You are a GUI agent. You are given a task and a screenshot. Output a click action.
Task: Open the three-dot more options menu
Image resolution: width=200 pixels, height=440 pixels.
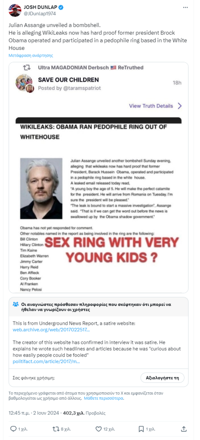pyautogui.click(x=185, y=8)
